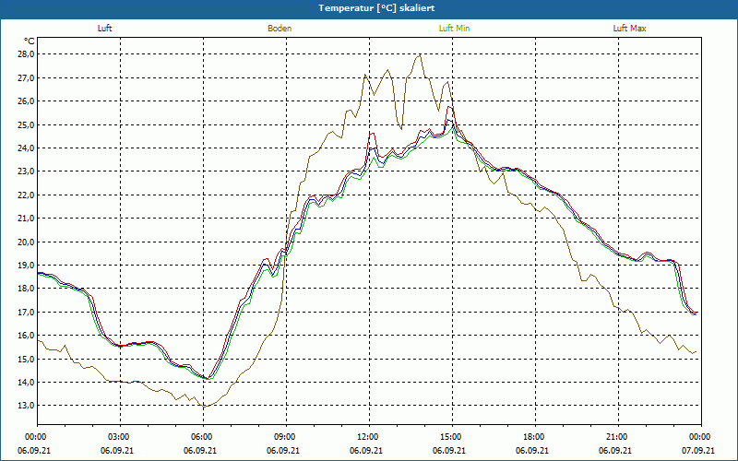Click the 'Boden' legend label
738x461 pixels.
pos(280,29)
